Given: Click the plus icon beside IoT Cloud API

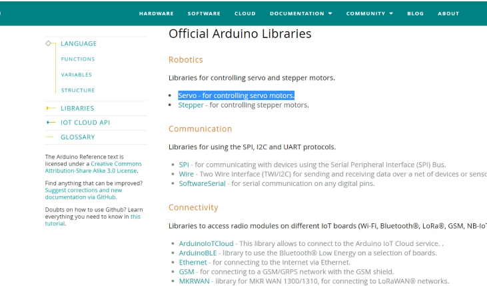Looking at the screenshot, I should click(x=51, y=123).
